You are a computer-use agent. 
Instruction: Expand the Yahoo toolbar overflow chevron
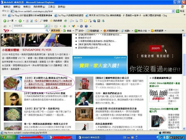183,30
